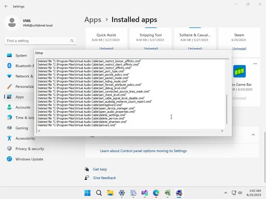Image resolution: width=266 pixels, height=199 pixels.
Task: Open Personalization category
Action: [x=19, y=87]
